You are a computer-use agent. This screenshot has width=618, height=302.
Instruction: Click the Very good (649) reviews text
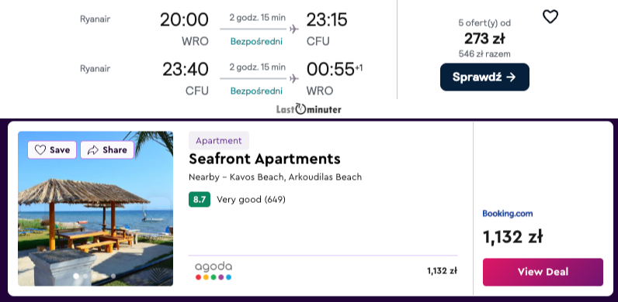pyautogui.click(x=251, y=199)
